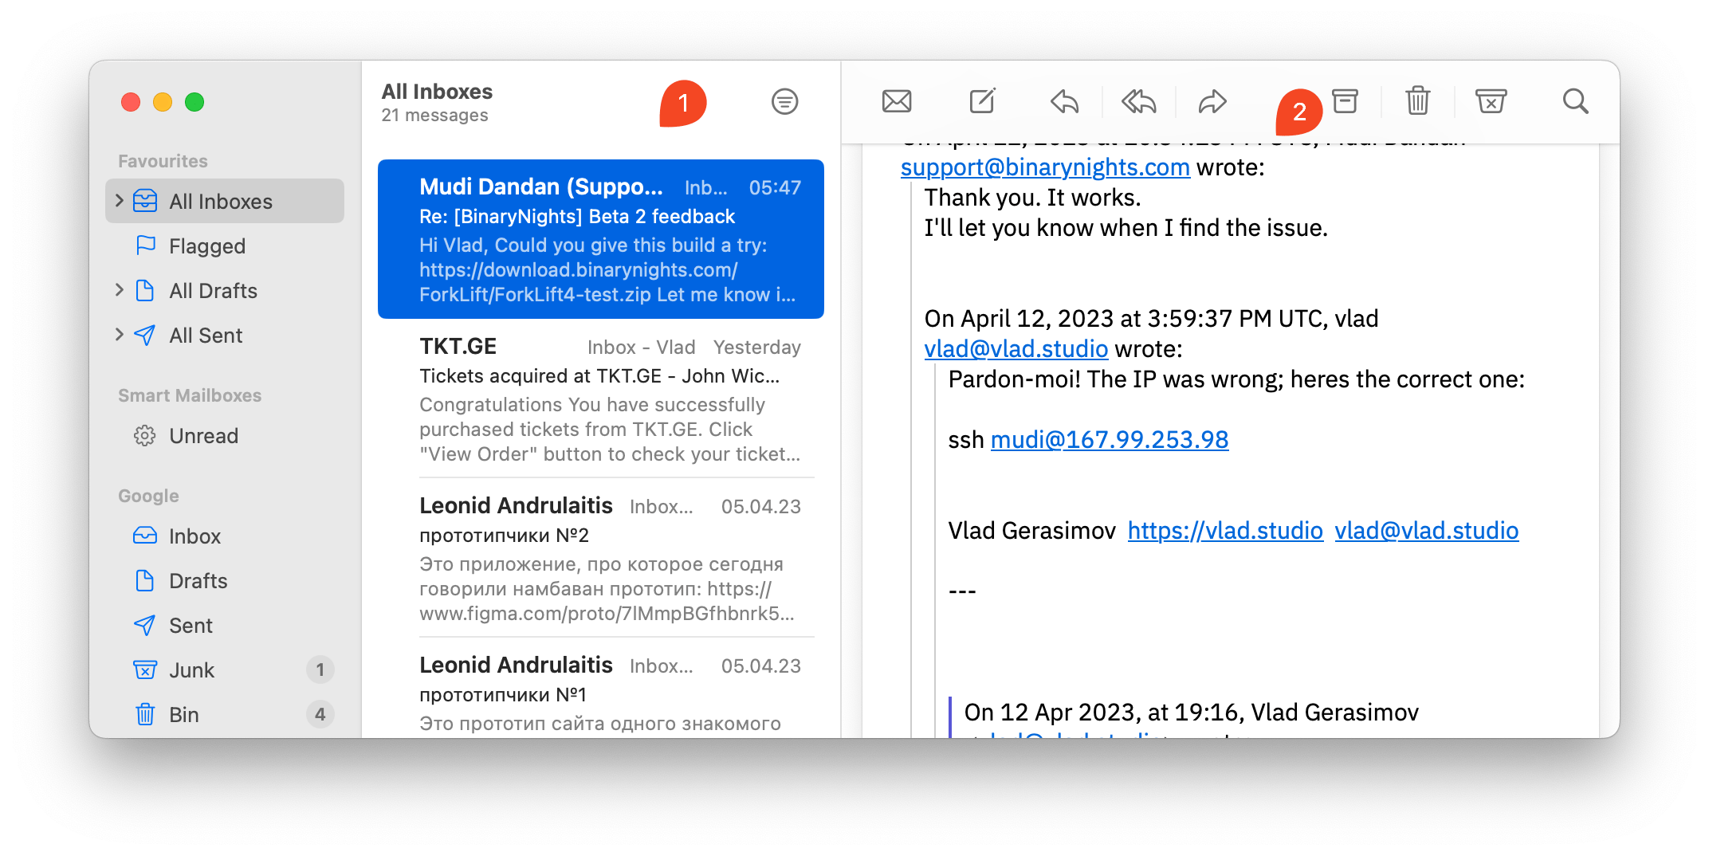Screen dimensions: 1709x856
Task: Open Leonid Andrulaitis прототипчики №2 email
Action: click(601, 558)
